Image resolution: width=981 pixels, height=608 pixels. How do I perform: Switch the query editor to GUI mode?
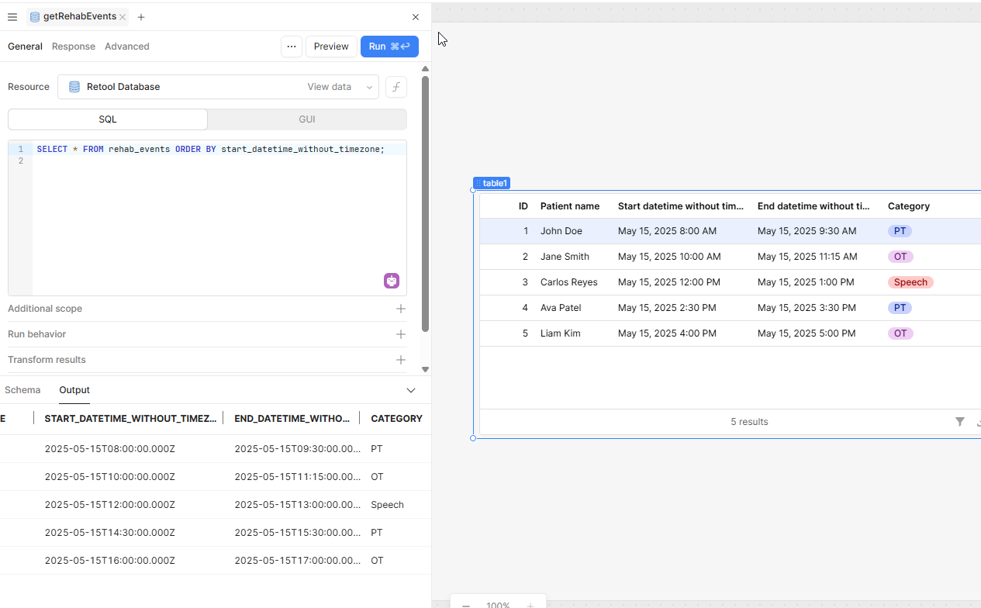[x=307, y=119]
